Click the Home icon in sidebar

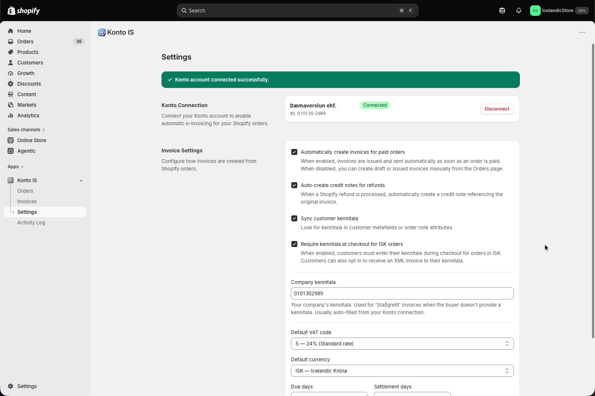pyautogui.click(x=11, y=31)
